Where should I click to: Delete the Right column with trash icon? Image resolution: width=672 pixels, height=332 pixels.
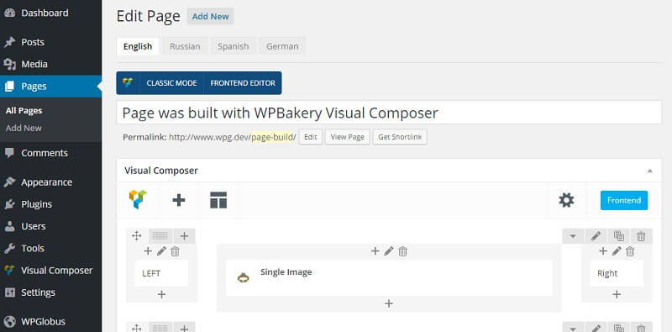click(630, 251)
